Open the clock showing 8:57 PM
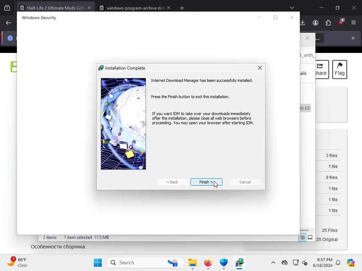Image resolution: width=362 pixels, height=271 pixels. click(322, 263)
